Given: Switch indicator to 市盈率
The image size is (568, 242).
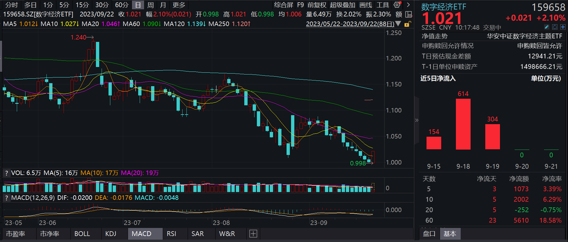Looking at the screenshot, I should tap(16, 234).
